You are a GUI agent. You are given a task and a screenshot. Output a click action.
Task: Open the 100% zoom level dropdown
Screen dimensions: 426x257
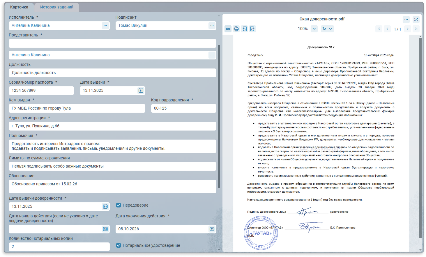pos(314,29)
